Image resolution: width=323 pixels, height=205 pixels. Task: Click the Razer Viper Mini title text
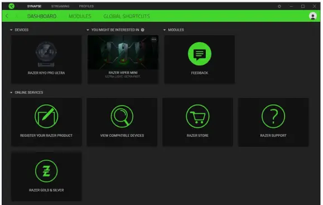[x=123, y=73]
